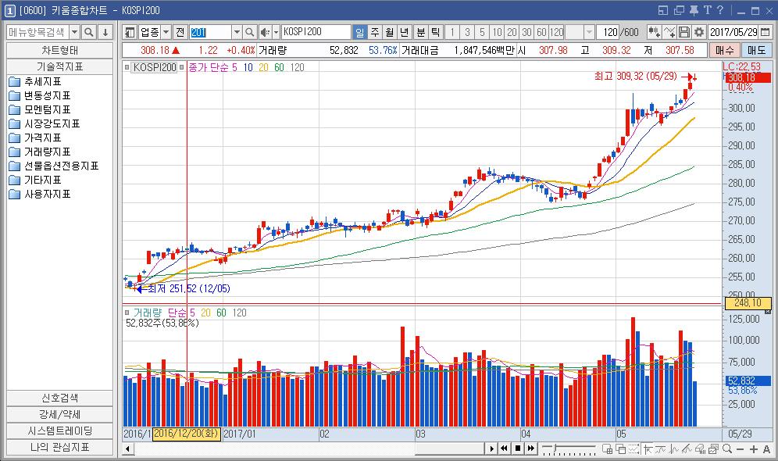Click the 매수 buy button
778x461 pixels.
pos(723,49)
